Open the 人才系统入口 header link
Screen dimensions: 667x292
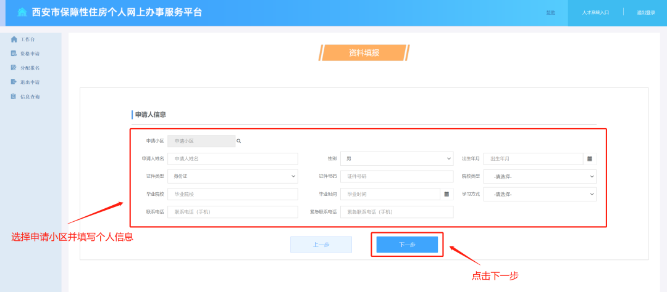coord(595,12)
